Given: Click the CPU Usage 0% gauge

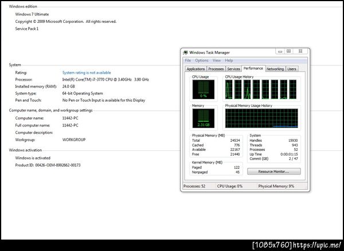Looking at the screenshot, I should coord(204,89).
